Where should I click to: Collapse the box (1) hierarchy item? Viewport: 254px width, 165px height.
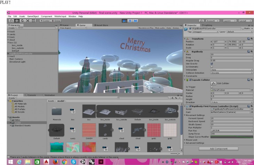point(8,42)
